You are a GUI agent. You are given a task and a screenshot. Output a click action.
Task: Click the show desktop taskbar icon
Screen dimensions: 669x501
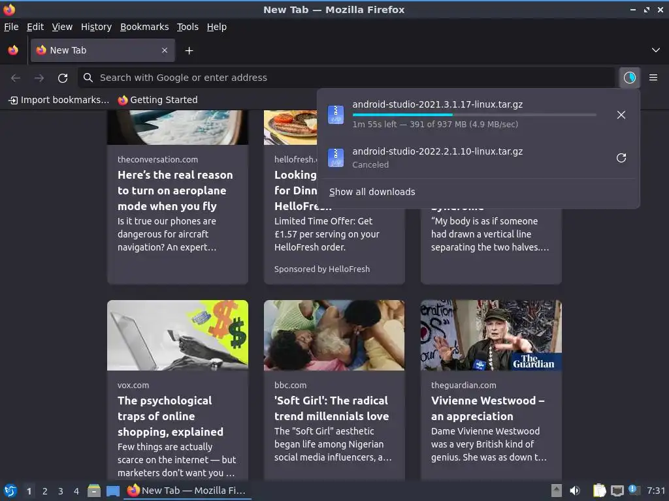(113, 491)
